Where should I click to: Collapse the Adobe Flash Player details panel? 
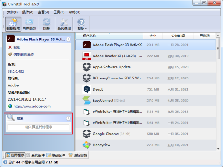coord(68,39)
